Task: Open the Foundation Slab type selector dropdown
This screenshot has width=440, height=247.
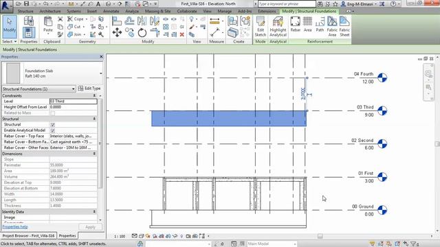Action: (x=101, y=73)
